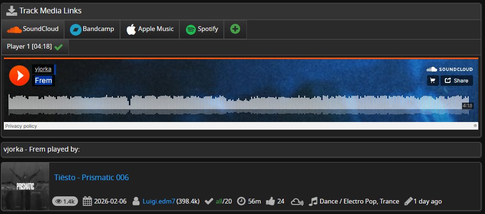Viewport: 485px width, 214px height.
Task: Open the SoundCloud media link tab
Action: (x=33, y=29)
